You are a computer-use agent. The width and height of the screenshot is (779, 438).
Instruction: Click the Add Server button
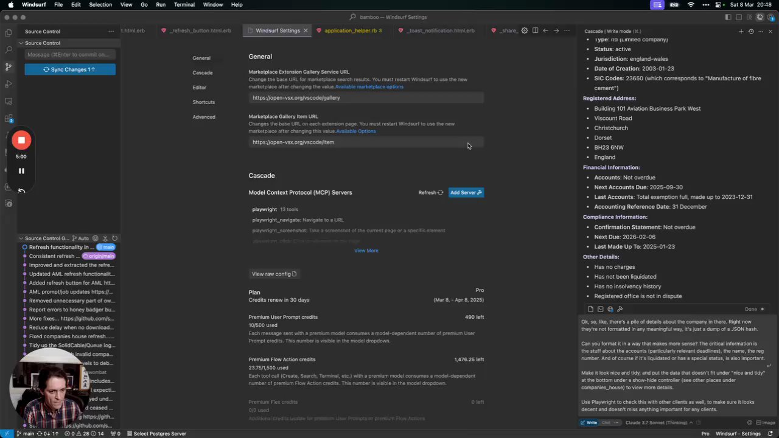coord(466,193)
